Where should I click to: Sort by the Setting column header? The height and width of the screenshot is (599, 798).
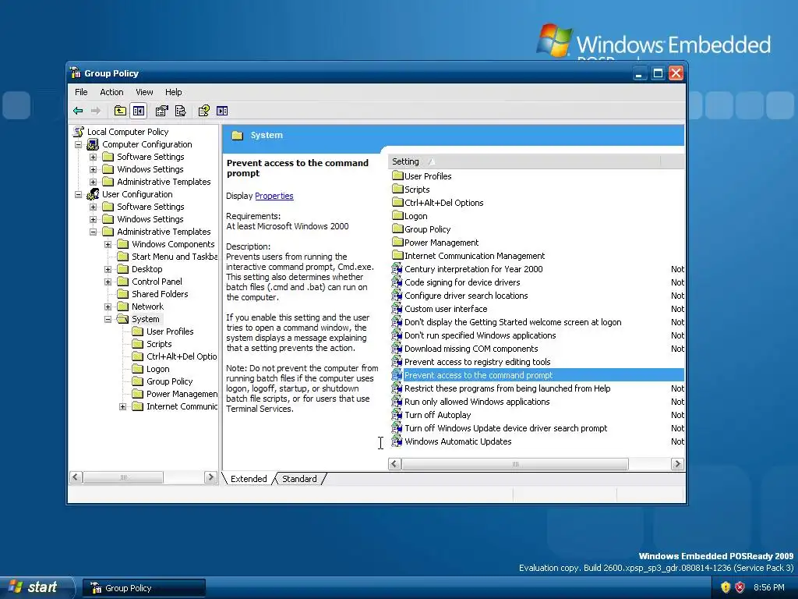tap(524, 161)
